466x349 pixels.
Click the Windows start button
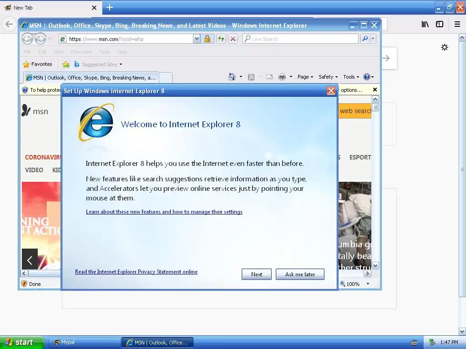click(x=22, y=343)
